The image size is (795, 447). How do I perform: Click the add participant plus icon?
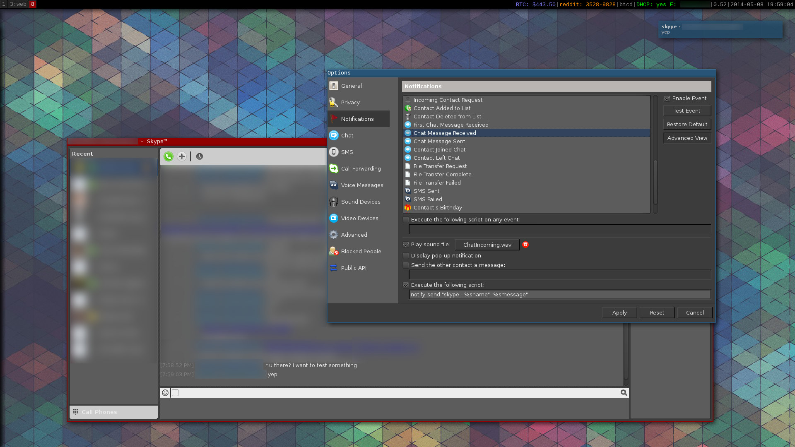tap(181, 156)
